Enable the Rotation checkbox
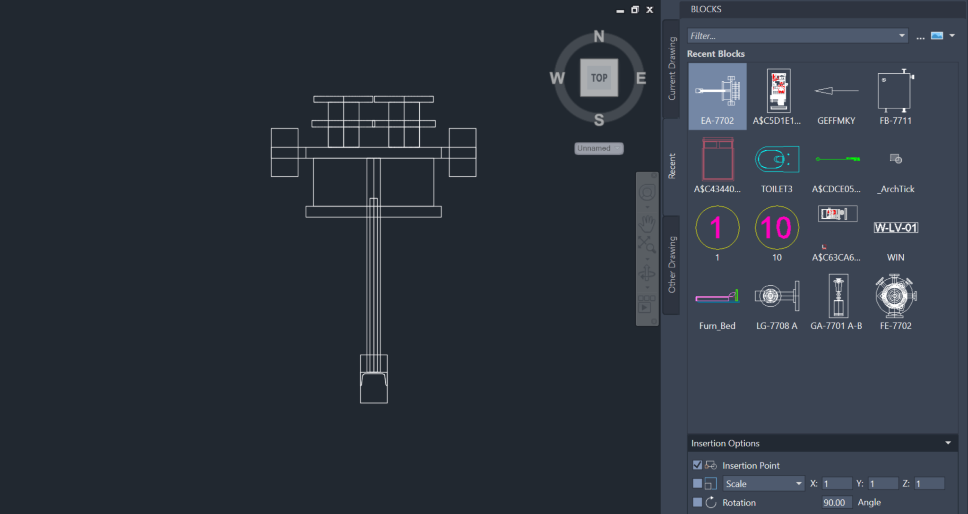 pos(697,502)
